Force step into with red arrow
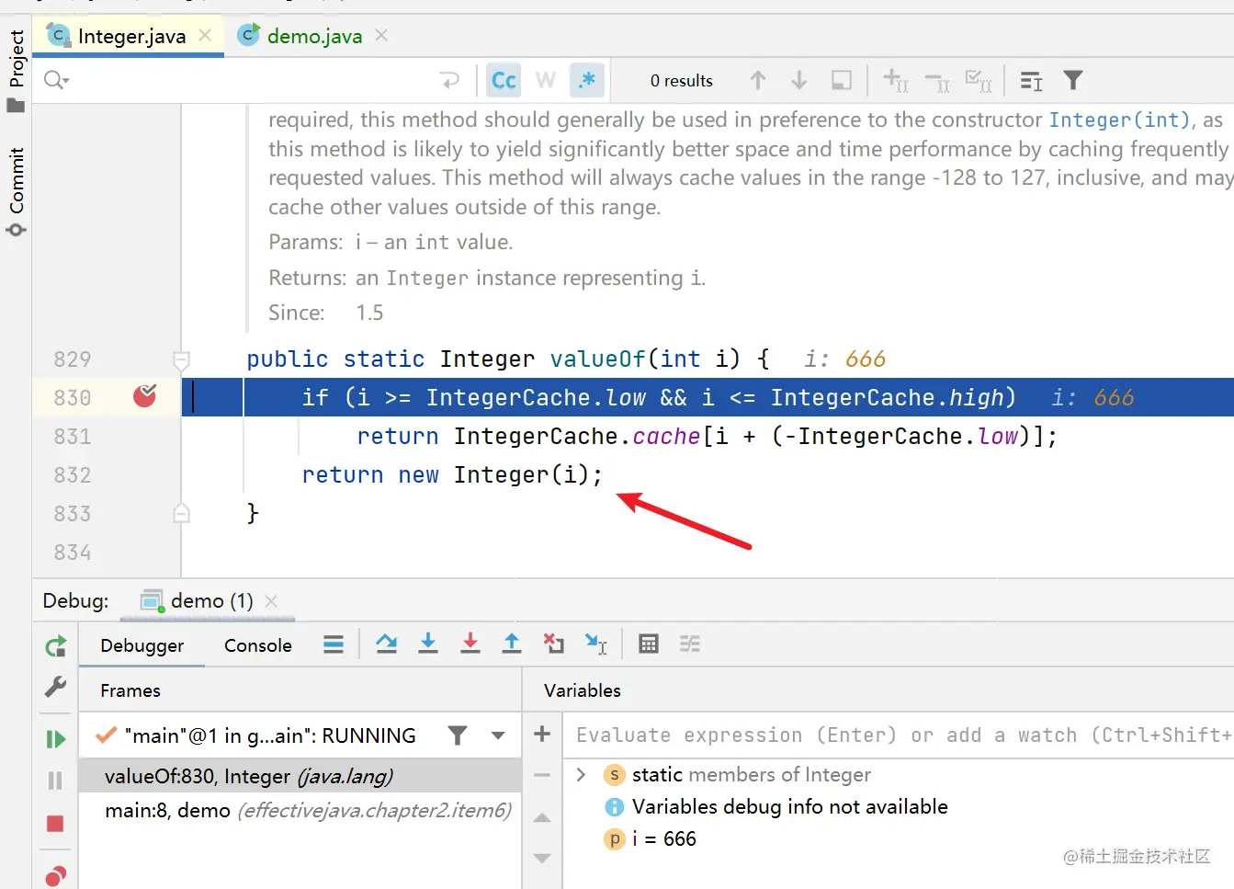 [470, 644]
